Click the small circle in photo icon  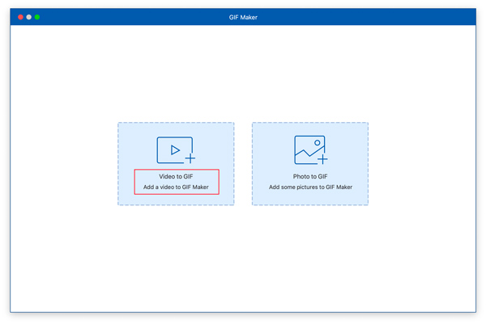[317, 143]
